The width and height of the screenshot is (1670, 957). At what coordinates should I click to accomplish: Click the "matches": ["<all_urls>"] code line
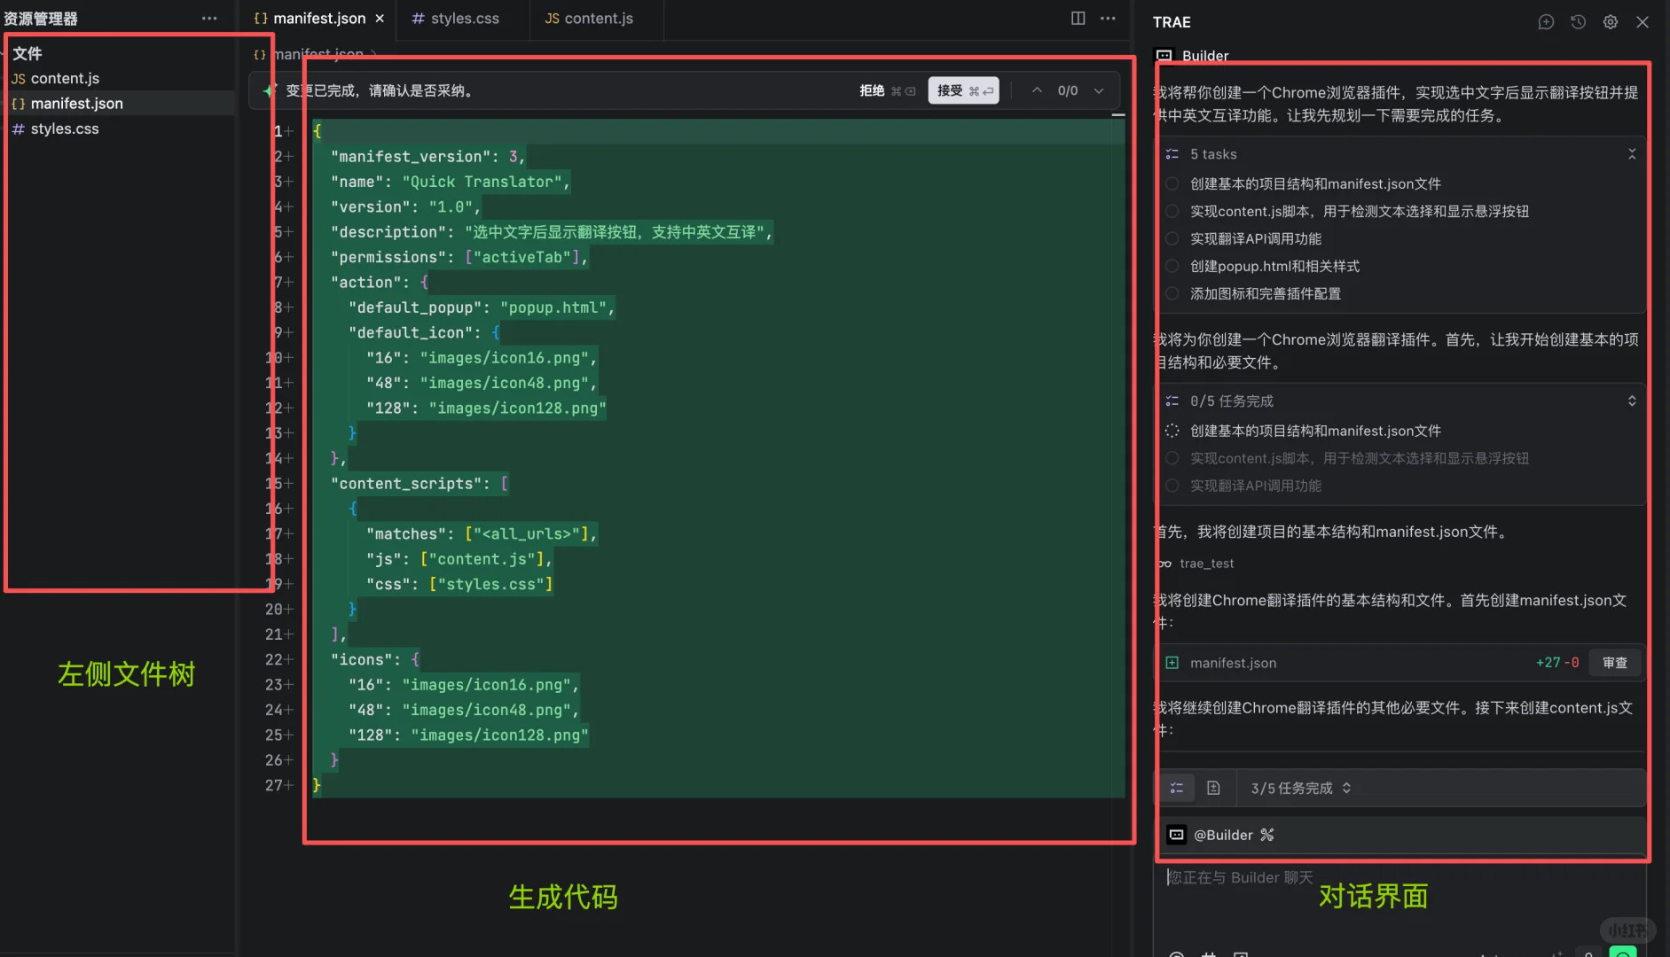click(482, 533)
